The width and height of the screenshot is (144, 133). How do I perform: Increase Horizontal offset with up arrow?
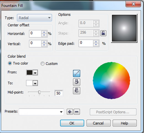(44, 32)
